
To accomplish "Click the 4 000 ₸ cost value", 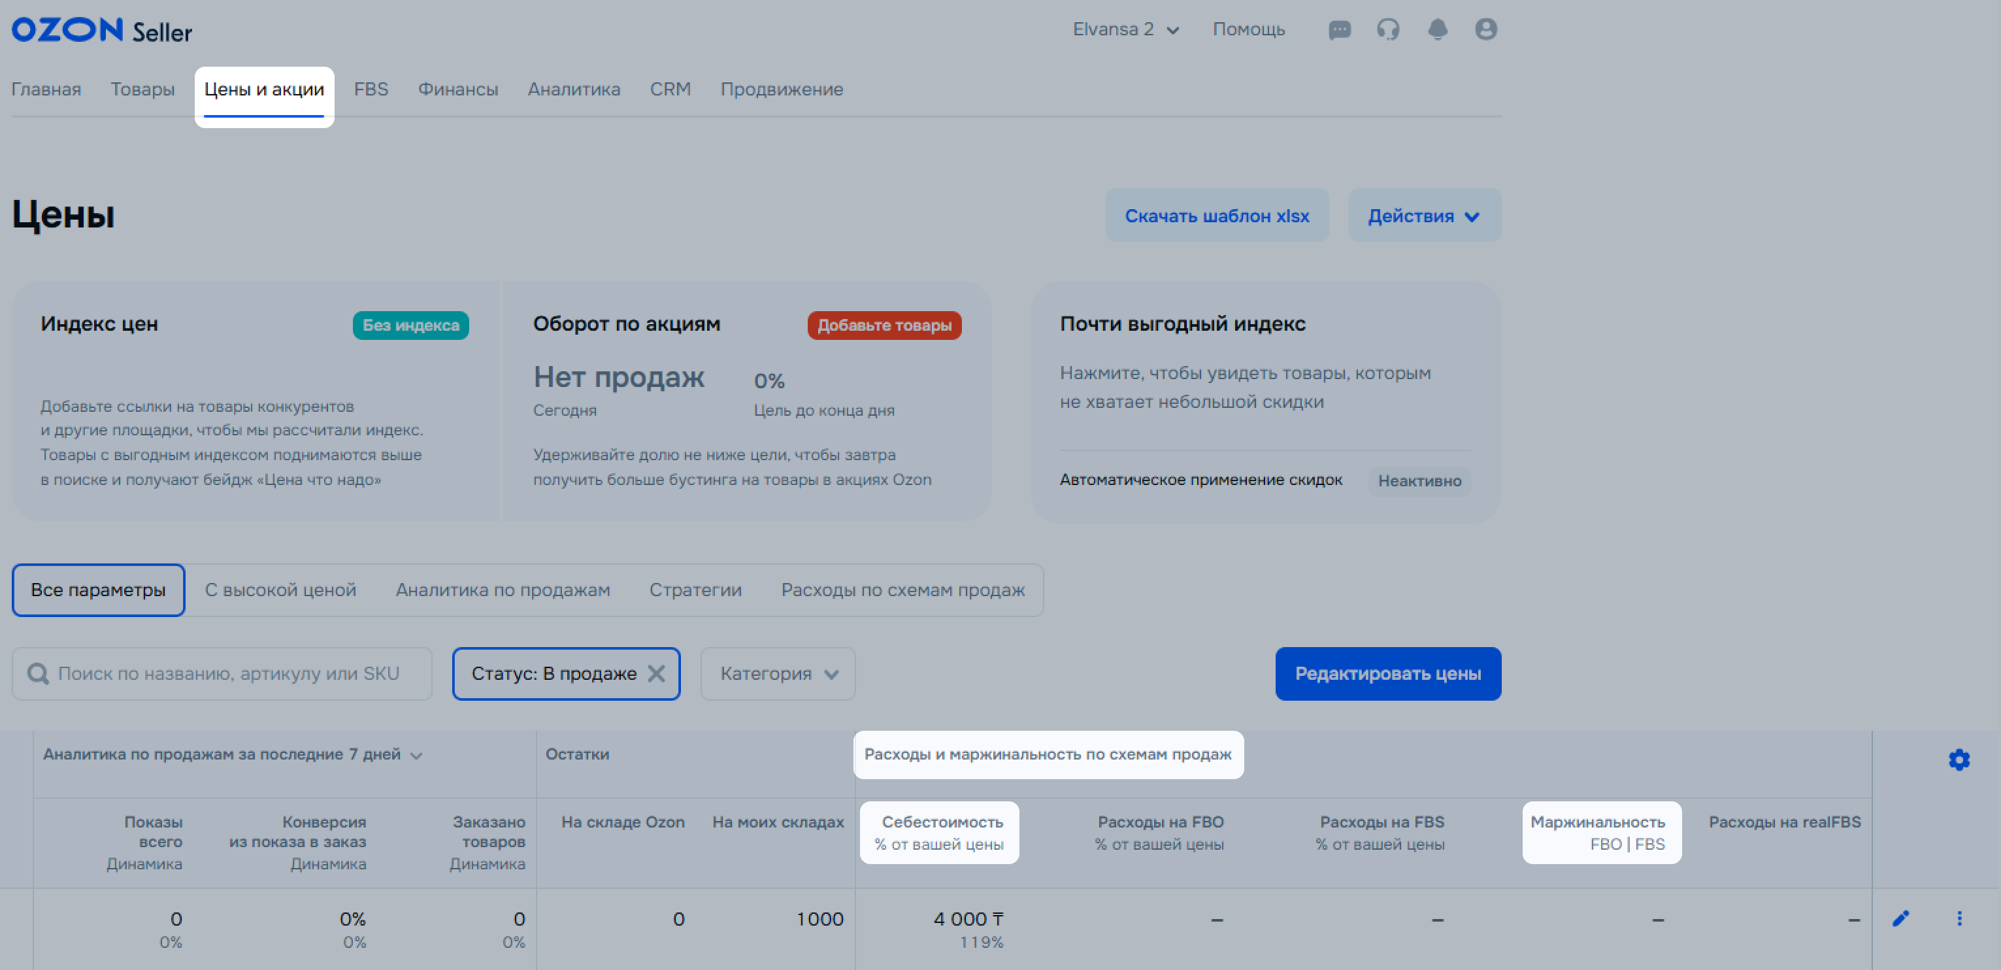I will coord(968,920).
